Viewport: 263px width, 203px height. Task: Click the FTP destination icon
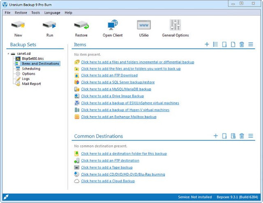(77, 161)
